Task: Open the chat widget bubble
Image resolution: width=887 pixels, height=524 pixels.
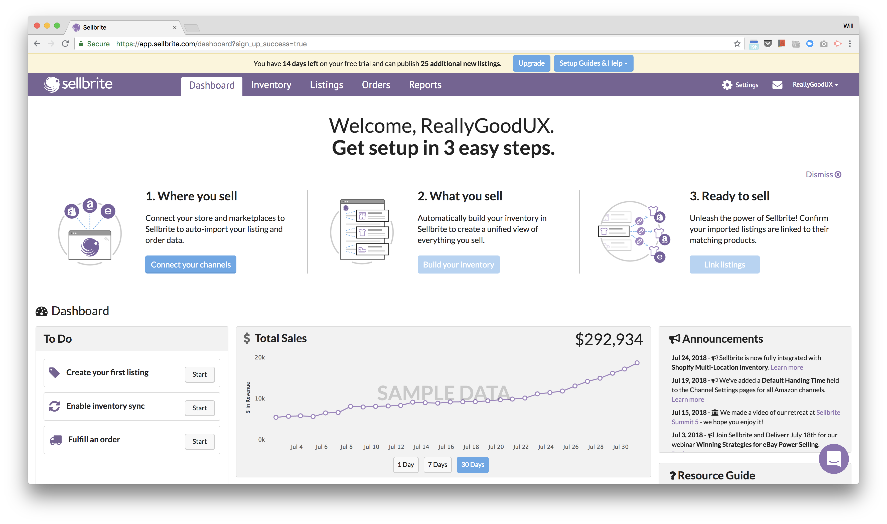Action: (x=833, y=459)
